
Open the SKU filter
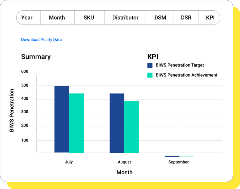(89, 18)
